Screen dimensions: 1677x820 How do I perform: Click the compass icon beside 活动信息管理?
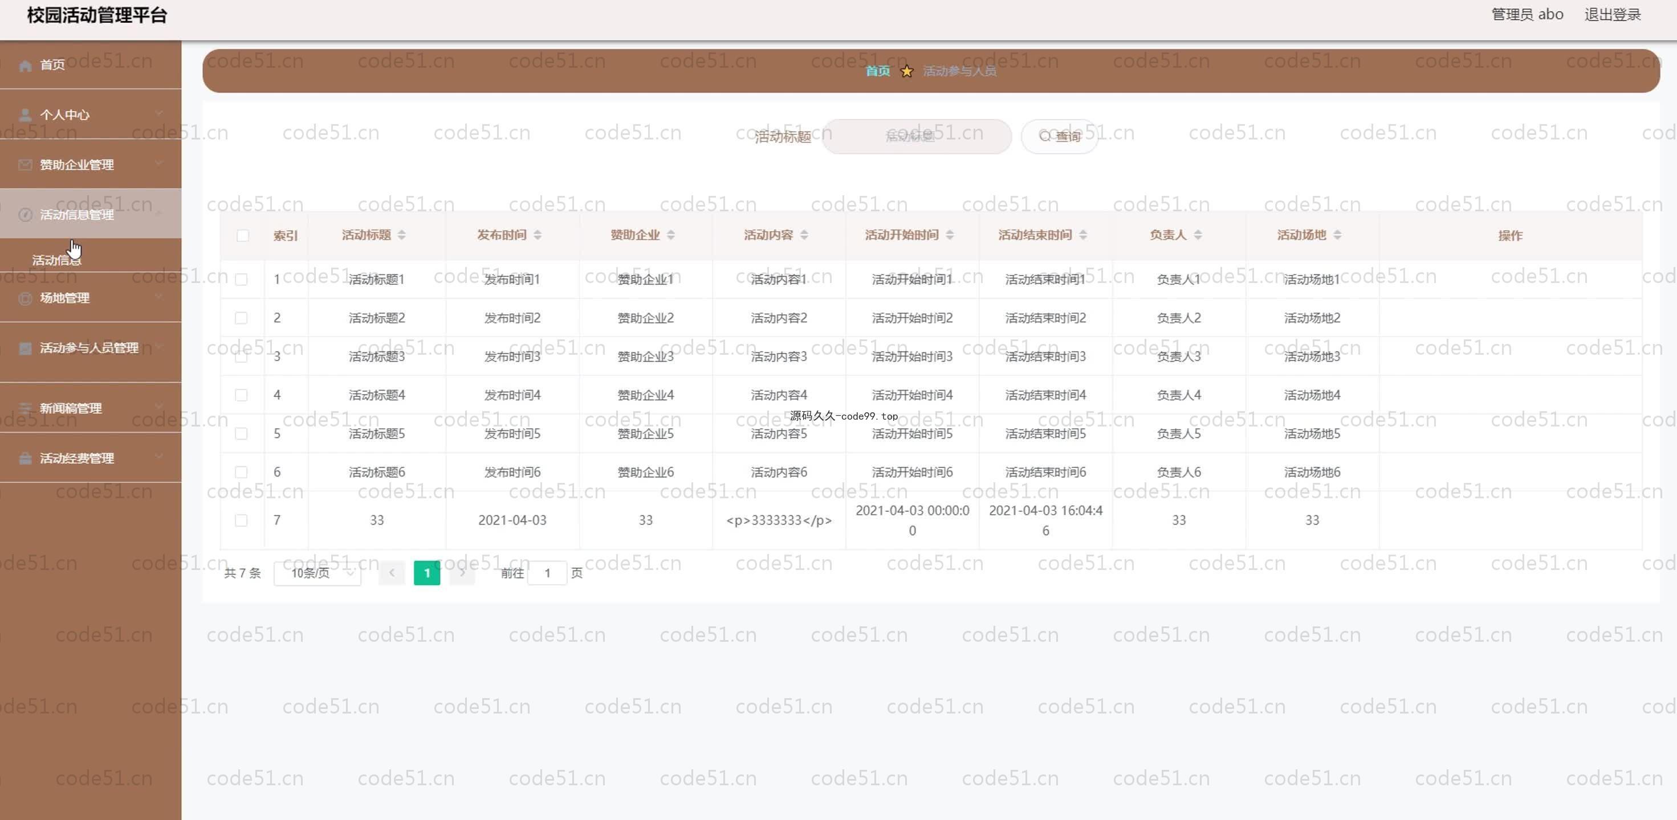pyautogui.click(x=26, y=215)
